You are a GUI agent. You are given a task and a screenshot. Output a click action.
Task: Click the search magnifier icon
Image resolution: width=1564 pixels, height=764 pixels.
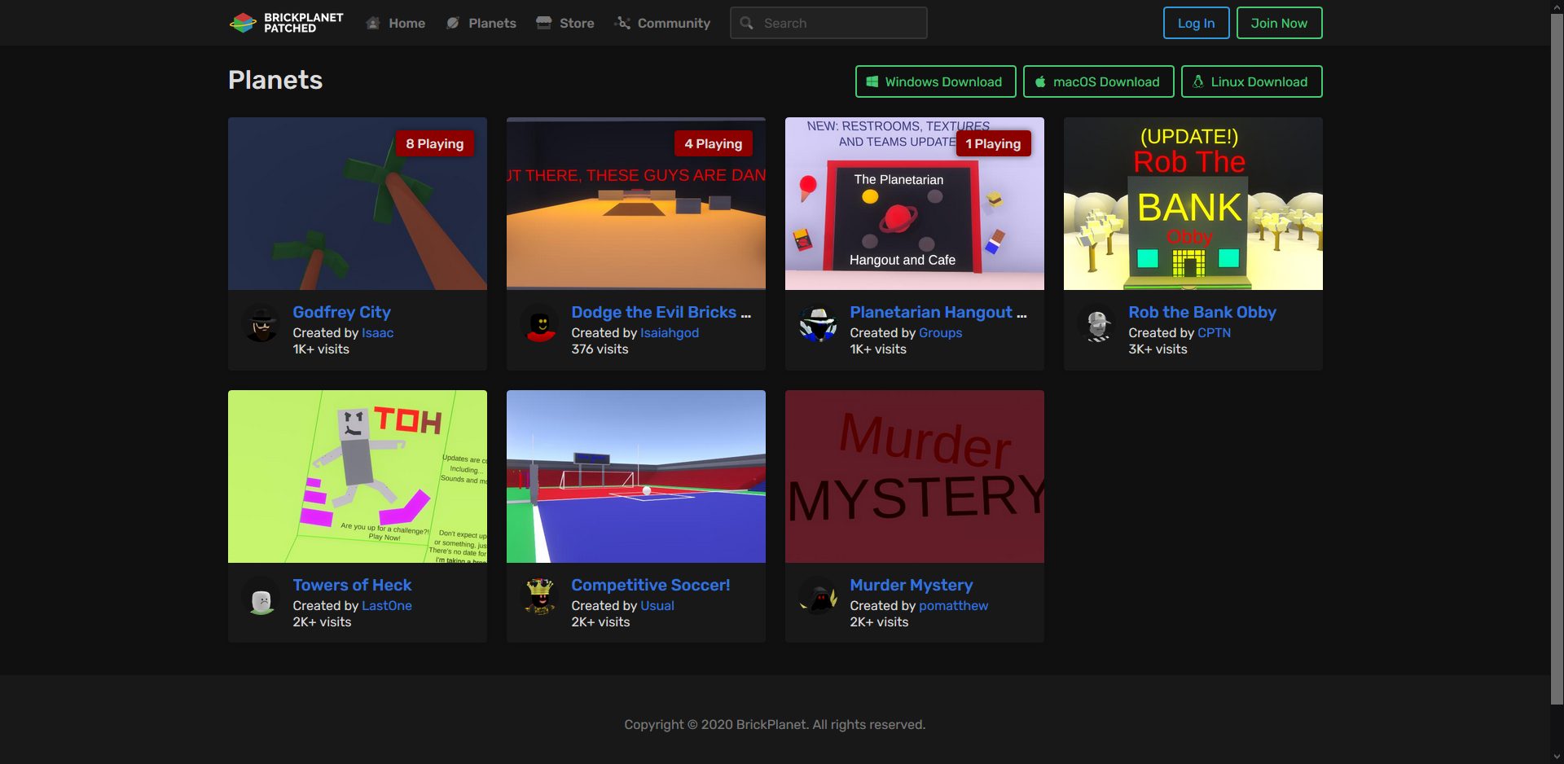(746, 23)
